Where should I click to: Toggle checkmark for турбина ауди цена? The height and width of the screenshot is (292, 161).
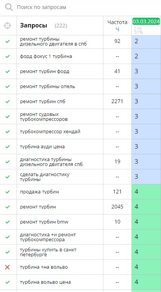8,146
